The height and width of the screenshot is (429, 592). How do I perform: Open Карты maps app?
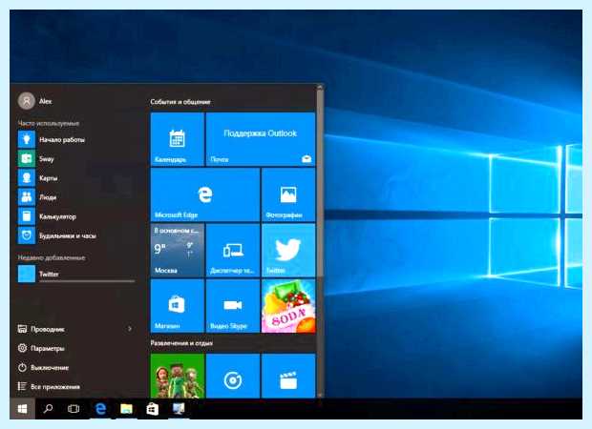pyautogui.click(x=75, y=178)
